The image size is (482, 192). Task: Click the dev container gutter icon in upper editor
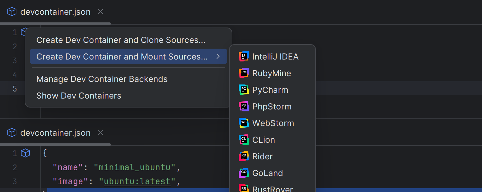point(23,32)
